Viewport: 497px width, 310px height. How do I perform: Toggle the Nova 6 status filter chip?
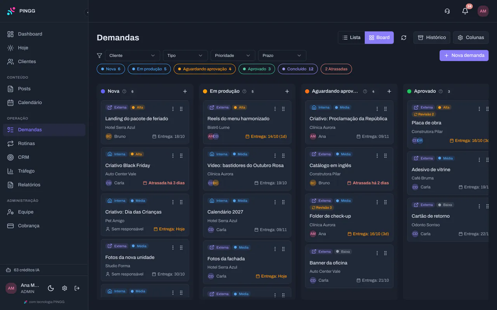(x=111, y=69)
